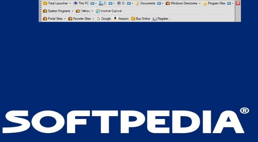The width and height of the screenshot is (258, 142).
Task: Expand the System Programs dropdown arrow
Action: (x=72, y=11)
